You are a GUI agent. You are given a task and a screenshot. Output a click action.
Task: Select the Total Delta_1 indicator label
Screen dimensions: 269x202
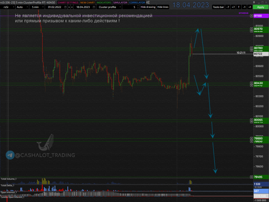point(7,185)
